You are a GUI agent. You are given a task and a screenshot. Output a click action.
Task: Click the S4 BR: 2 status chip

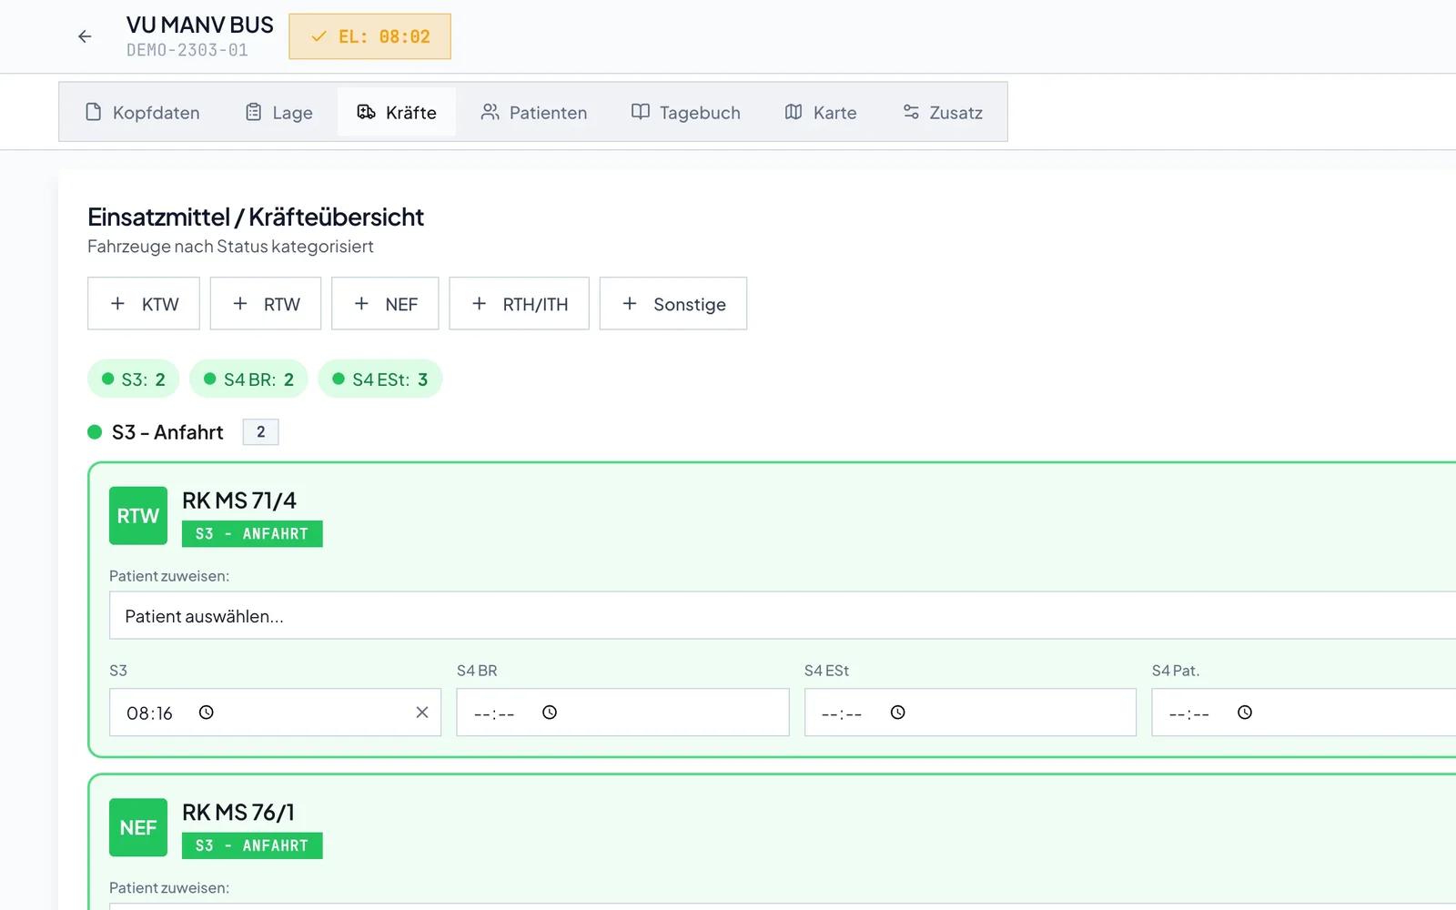(x=248, y=379)
